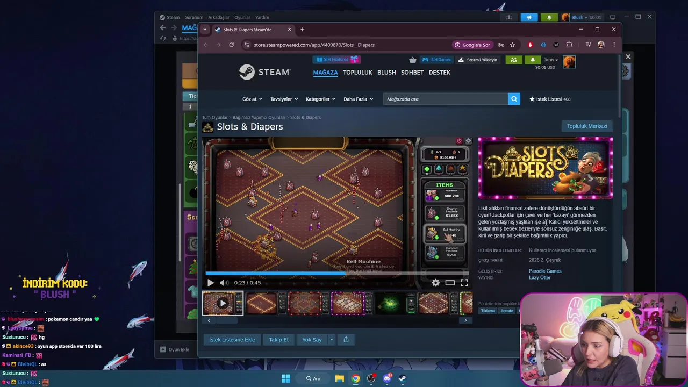Open the İstek Listesi wishlist star link
Image resolution: width=688 pixels, height=387 pixels.
pos(550,99)
